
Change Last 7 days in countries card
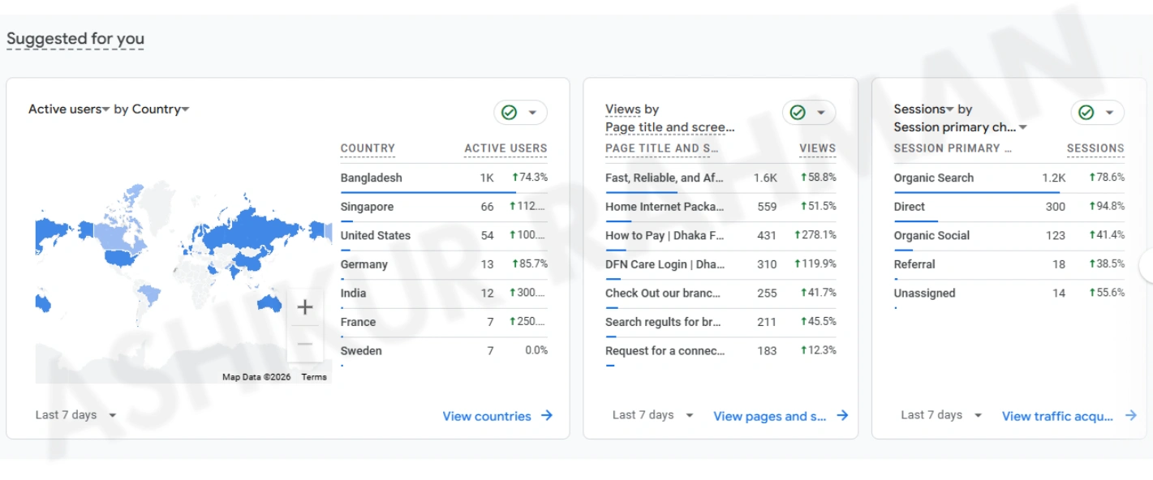click(75, 415)
